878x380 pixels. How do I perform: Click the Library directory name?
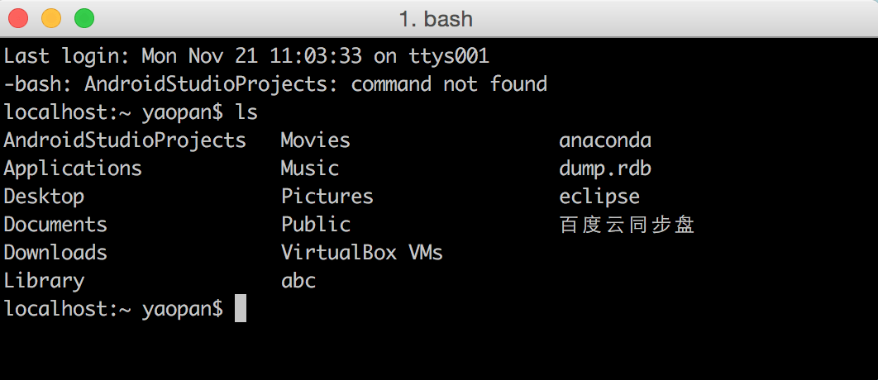44,281
